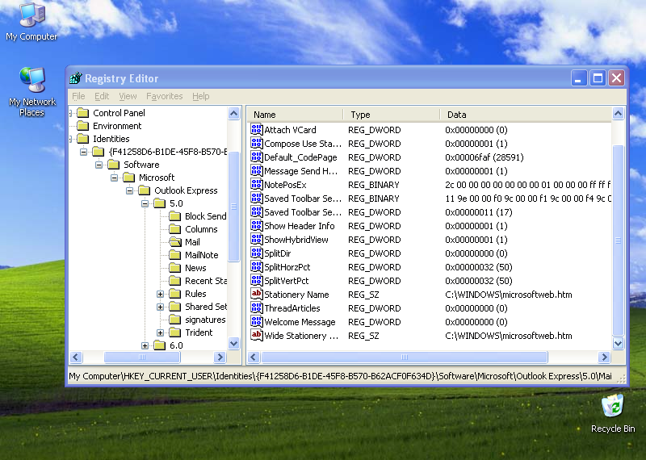The width and height of the screenshot is (646, 460).
Task: Select the Stationery Name string icon
Action: pos(256,294)
